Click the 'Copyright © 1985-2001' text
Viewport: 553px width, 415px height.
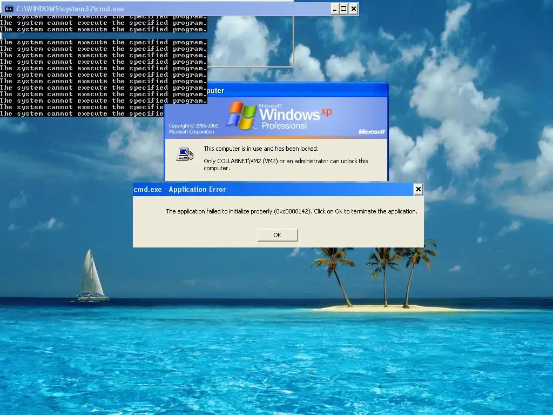(193, 125)
